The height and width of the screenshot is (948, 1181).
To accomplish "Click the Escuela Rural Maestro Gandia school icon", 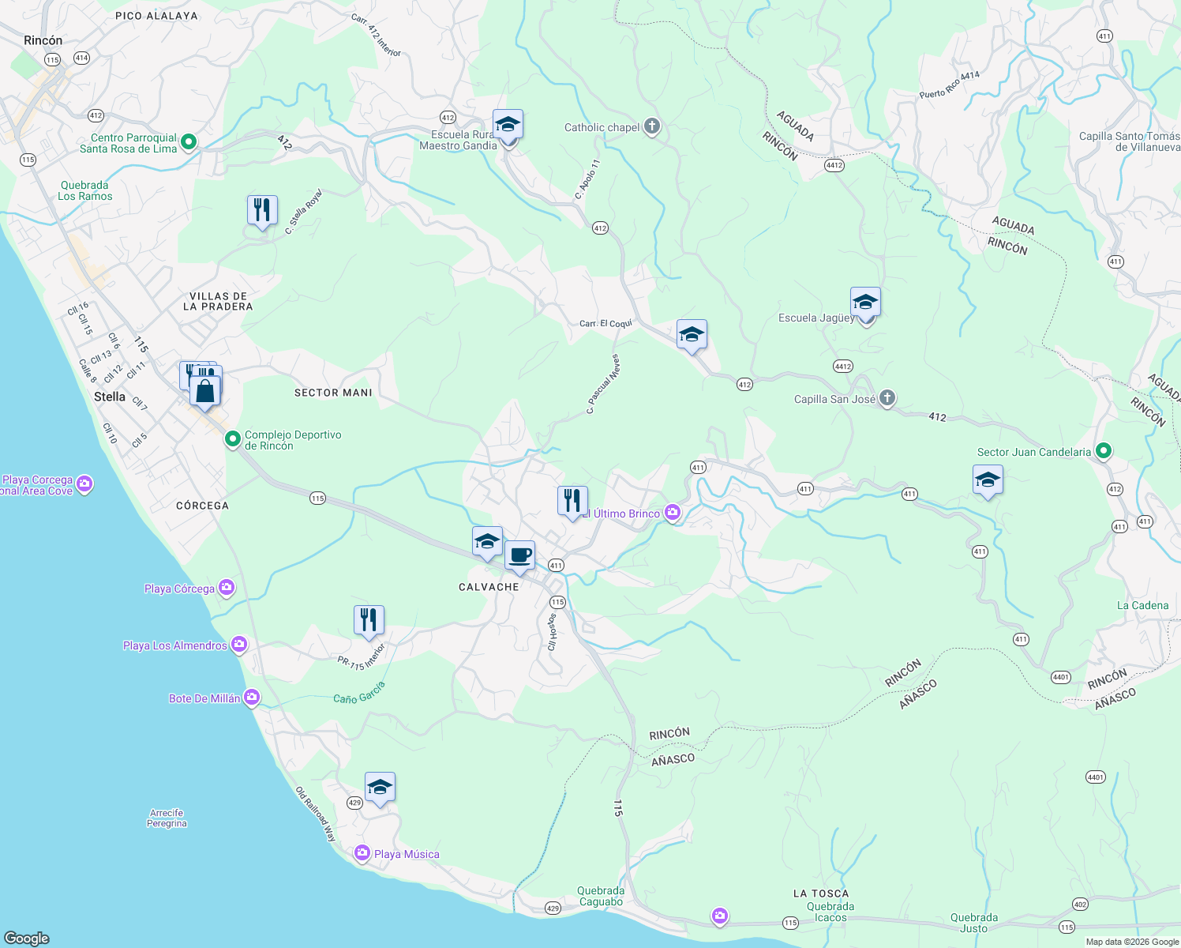I will [x=506, y=124].
